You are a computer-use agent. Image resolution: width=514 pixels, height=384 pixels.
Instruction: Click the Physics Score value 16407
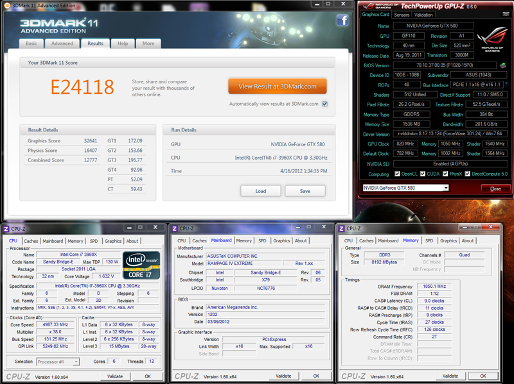point(91,151)
